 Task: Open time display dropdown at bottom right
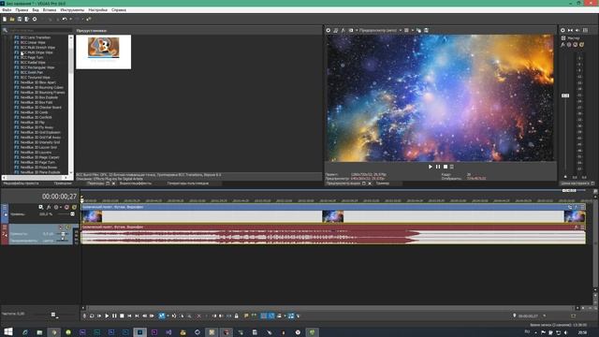(544, 316)
